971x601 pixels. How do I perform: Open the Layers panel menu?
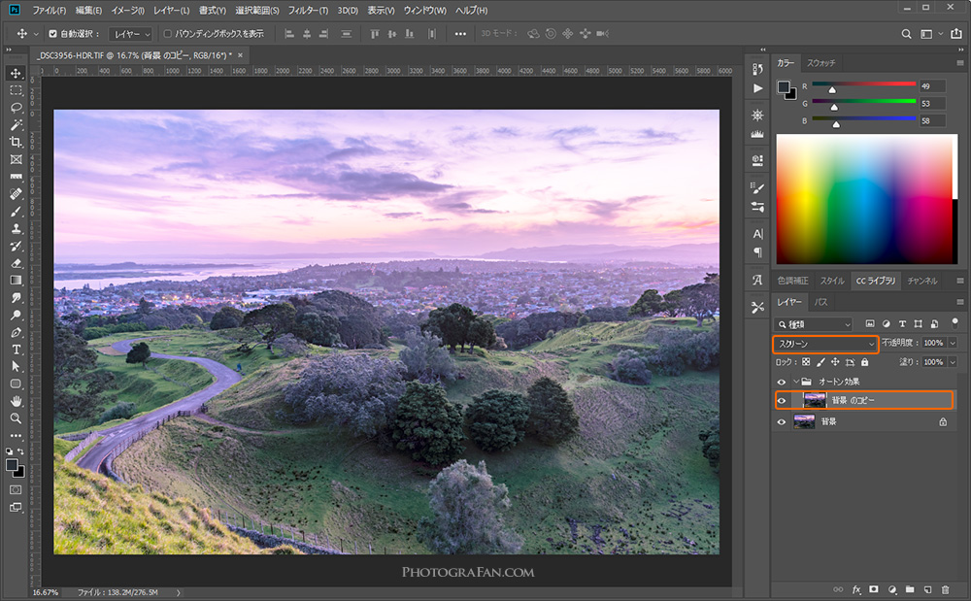[960, 302]
